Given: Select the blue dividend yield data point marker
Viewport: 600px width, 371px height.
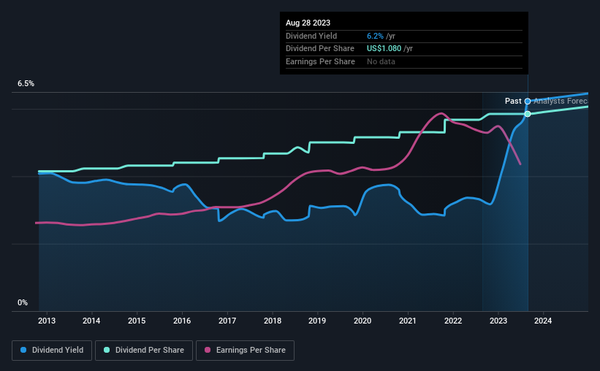Looking at the screenshot, I should 528,102.
